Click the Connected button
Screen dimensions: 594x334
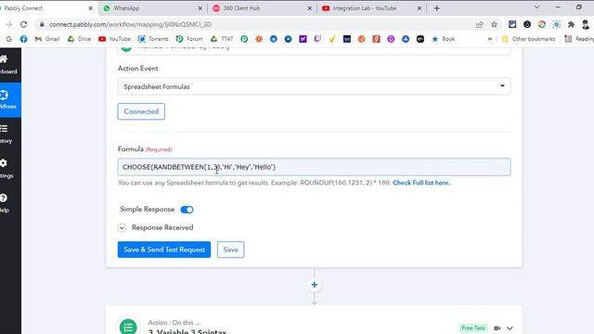click(141, 111)
